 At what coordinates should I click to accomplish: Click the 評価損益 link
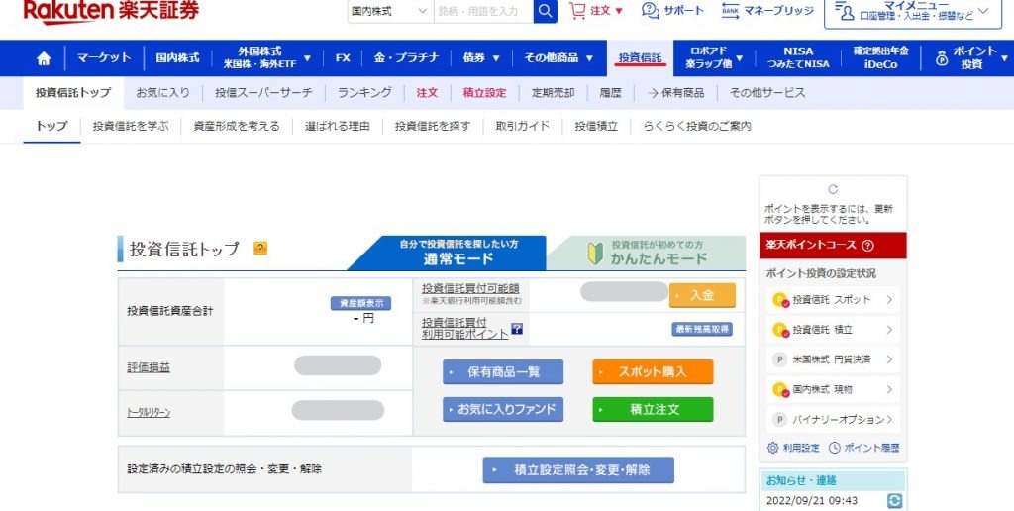(x=149, y=367)
